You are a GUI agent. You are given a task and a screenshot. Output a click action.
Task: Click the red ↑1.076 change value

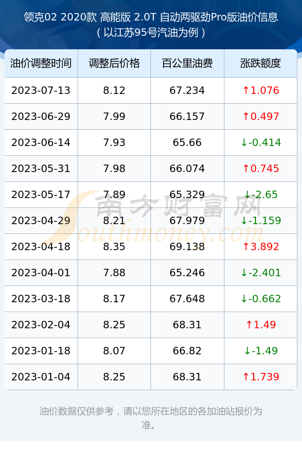[261, 91]
